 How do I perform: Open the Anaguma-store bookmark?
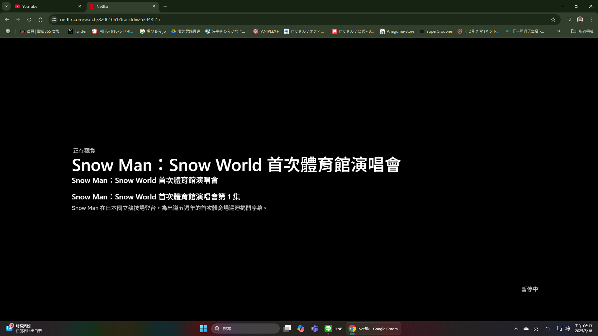397,31
